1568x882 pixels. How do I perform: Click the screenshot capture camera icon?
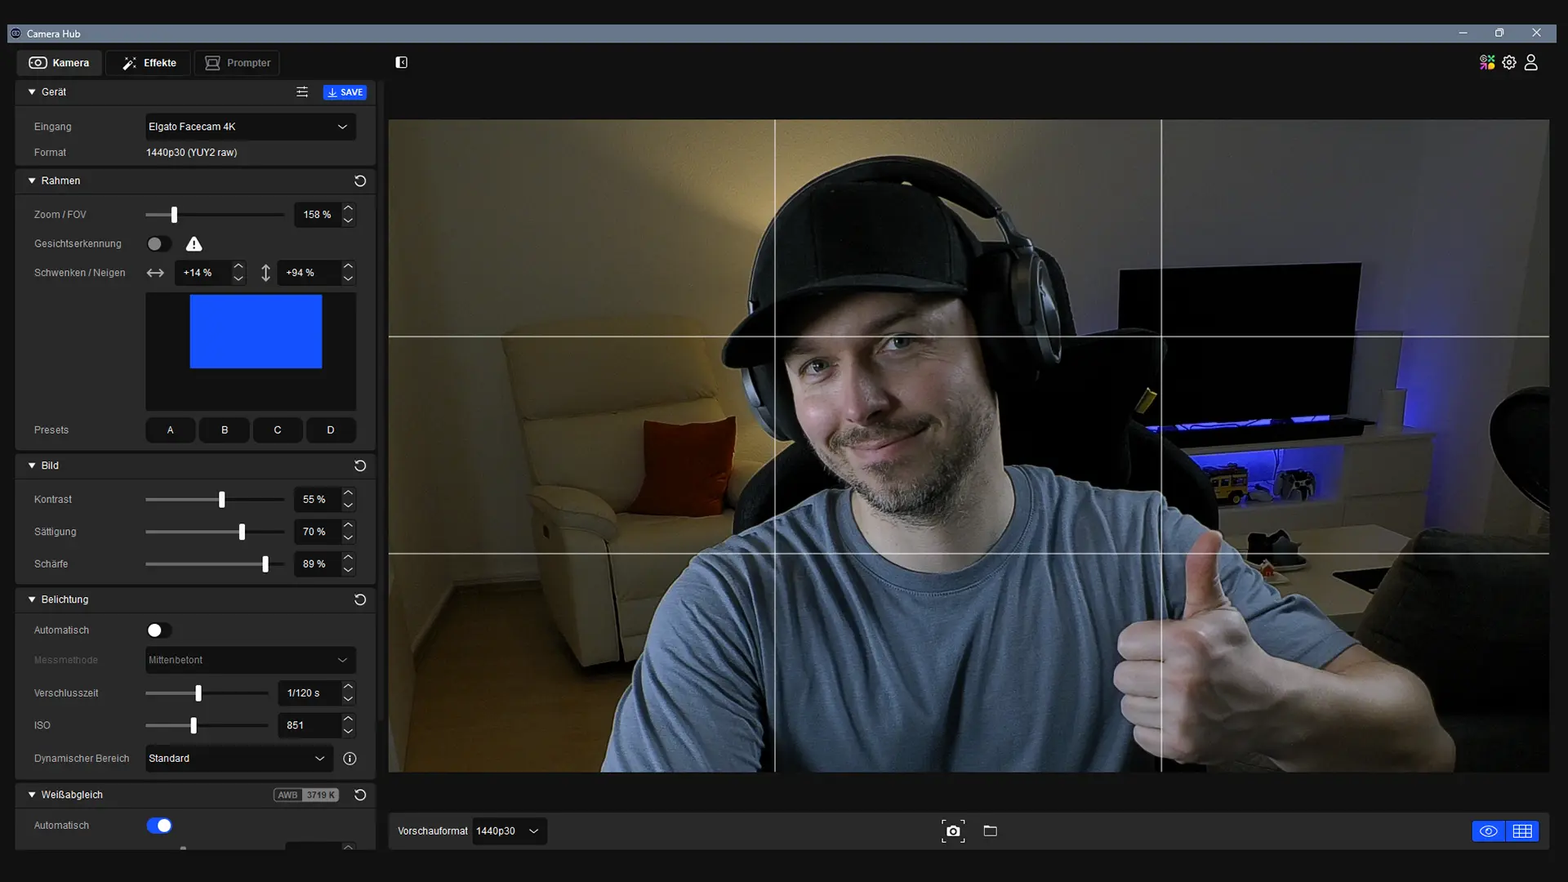[x=952, y=831]
